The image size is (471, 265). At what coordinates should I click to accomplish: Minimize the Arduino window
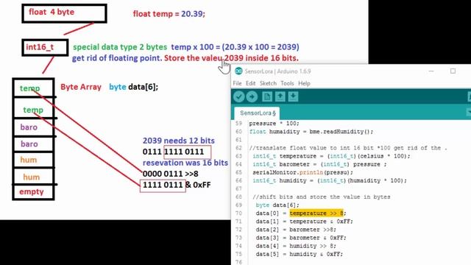point(431,71)
